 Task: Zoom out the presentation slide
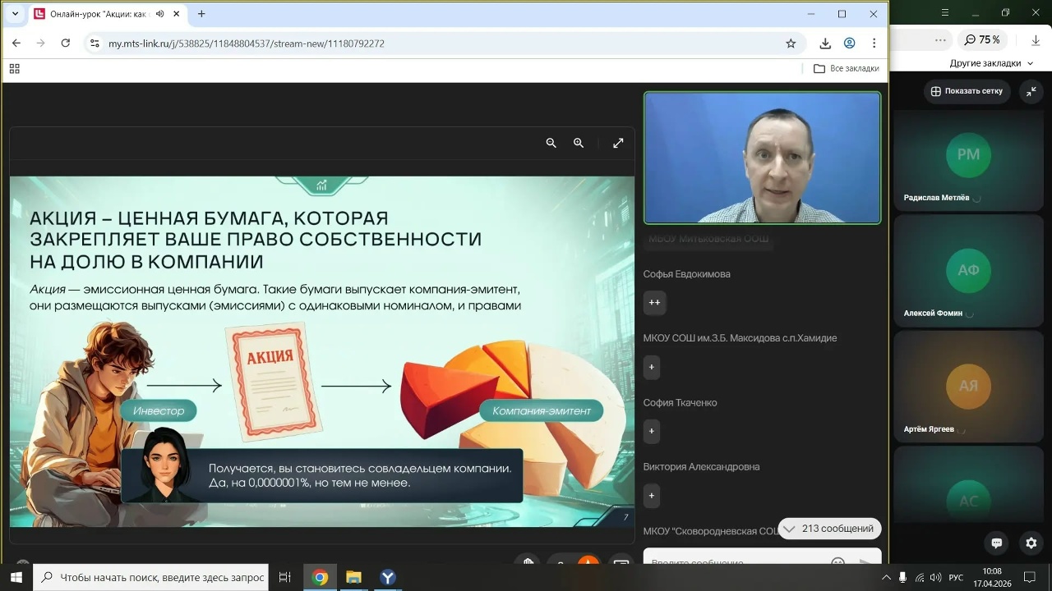(x=551, y=143)
